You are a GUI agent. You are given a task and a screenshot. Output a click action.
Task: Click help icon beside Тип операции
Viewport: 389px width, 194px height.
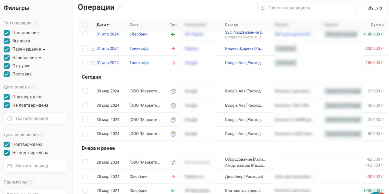coord(36,23)
